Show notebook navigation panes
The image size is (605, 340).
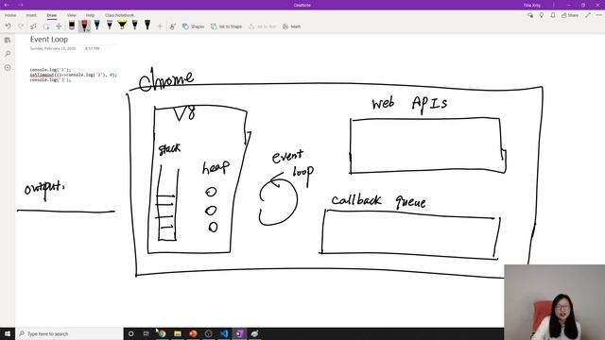point(8,40)
